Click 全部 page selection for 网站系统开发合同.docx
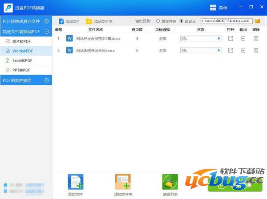This screenshot has width=267, height=199. coord(162,51)
